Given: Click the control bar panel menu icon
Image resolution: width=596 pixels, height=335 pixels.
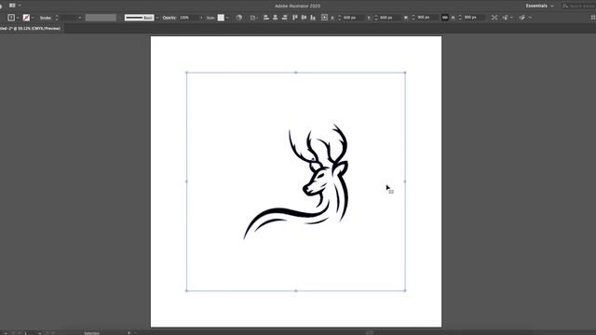Looking at the screenshot, I should tap(592, 18).
